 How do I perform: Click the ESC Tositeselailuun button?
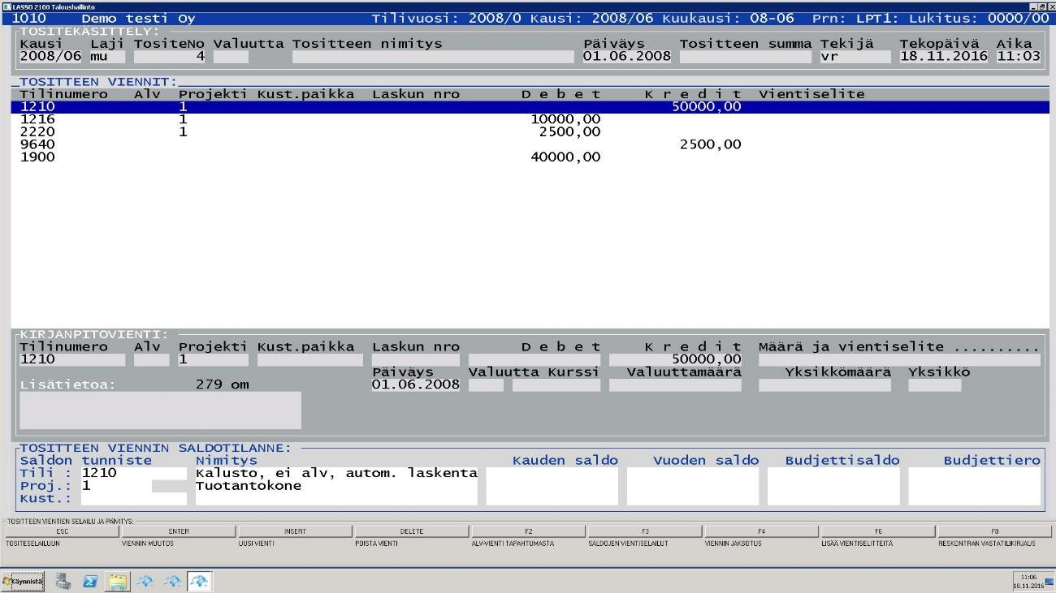tap(63, 531)
